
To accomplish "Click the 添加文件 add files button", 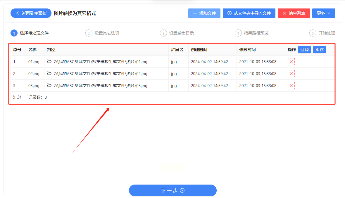I will pyautogui.click(x=204, y=13).
